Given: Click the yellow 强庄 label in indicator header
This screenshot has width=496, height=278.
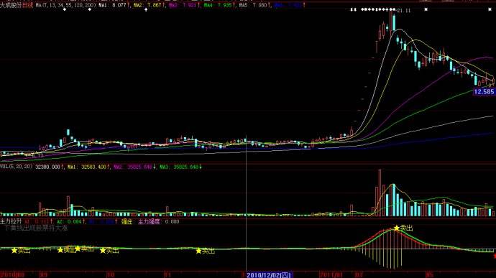Looking at the screenshot, I should pos(127,221).
